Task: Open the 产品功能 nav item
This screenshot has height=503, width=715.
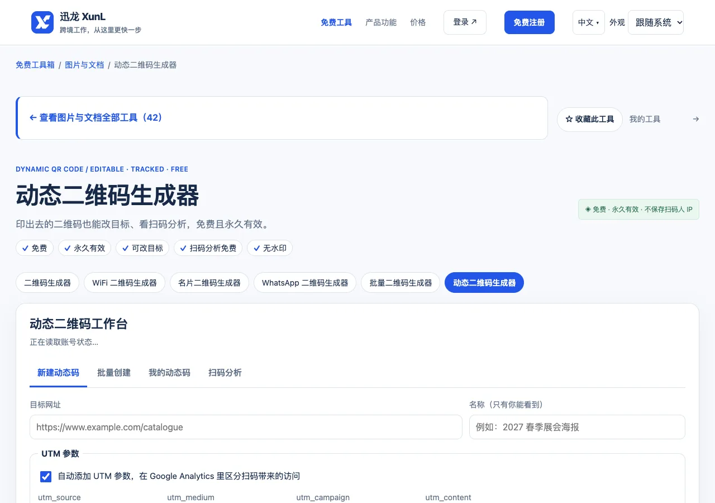Action: point(381,22)
